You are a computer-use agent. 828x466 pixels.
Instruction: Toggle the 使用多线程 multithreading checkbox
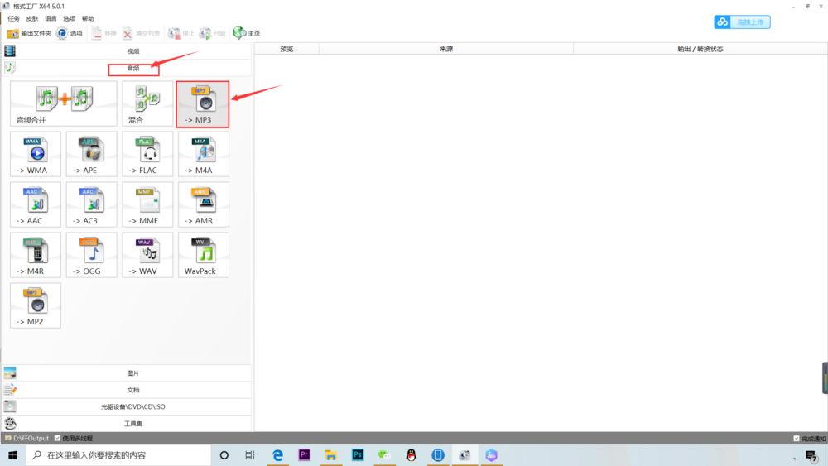(57, 438)
